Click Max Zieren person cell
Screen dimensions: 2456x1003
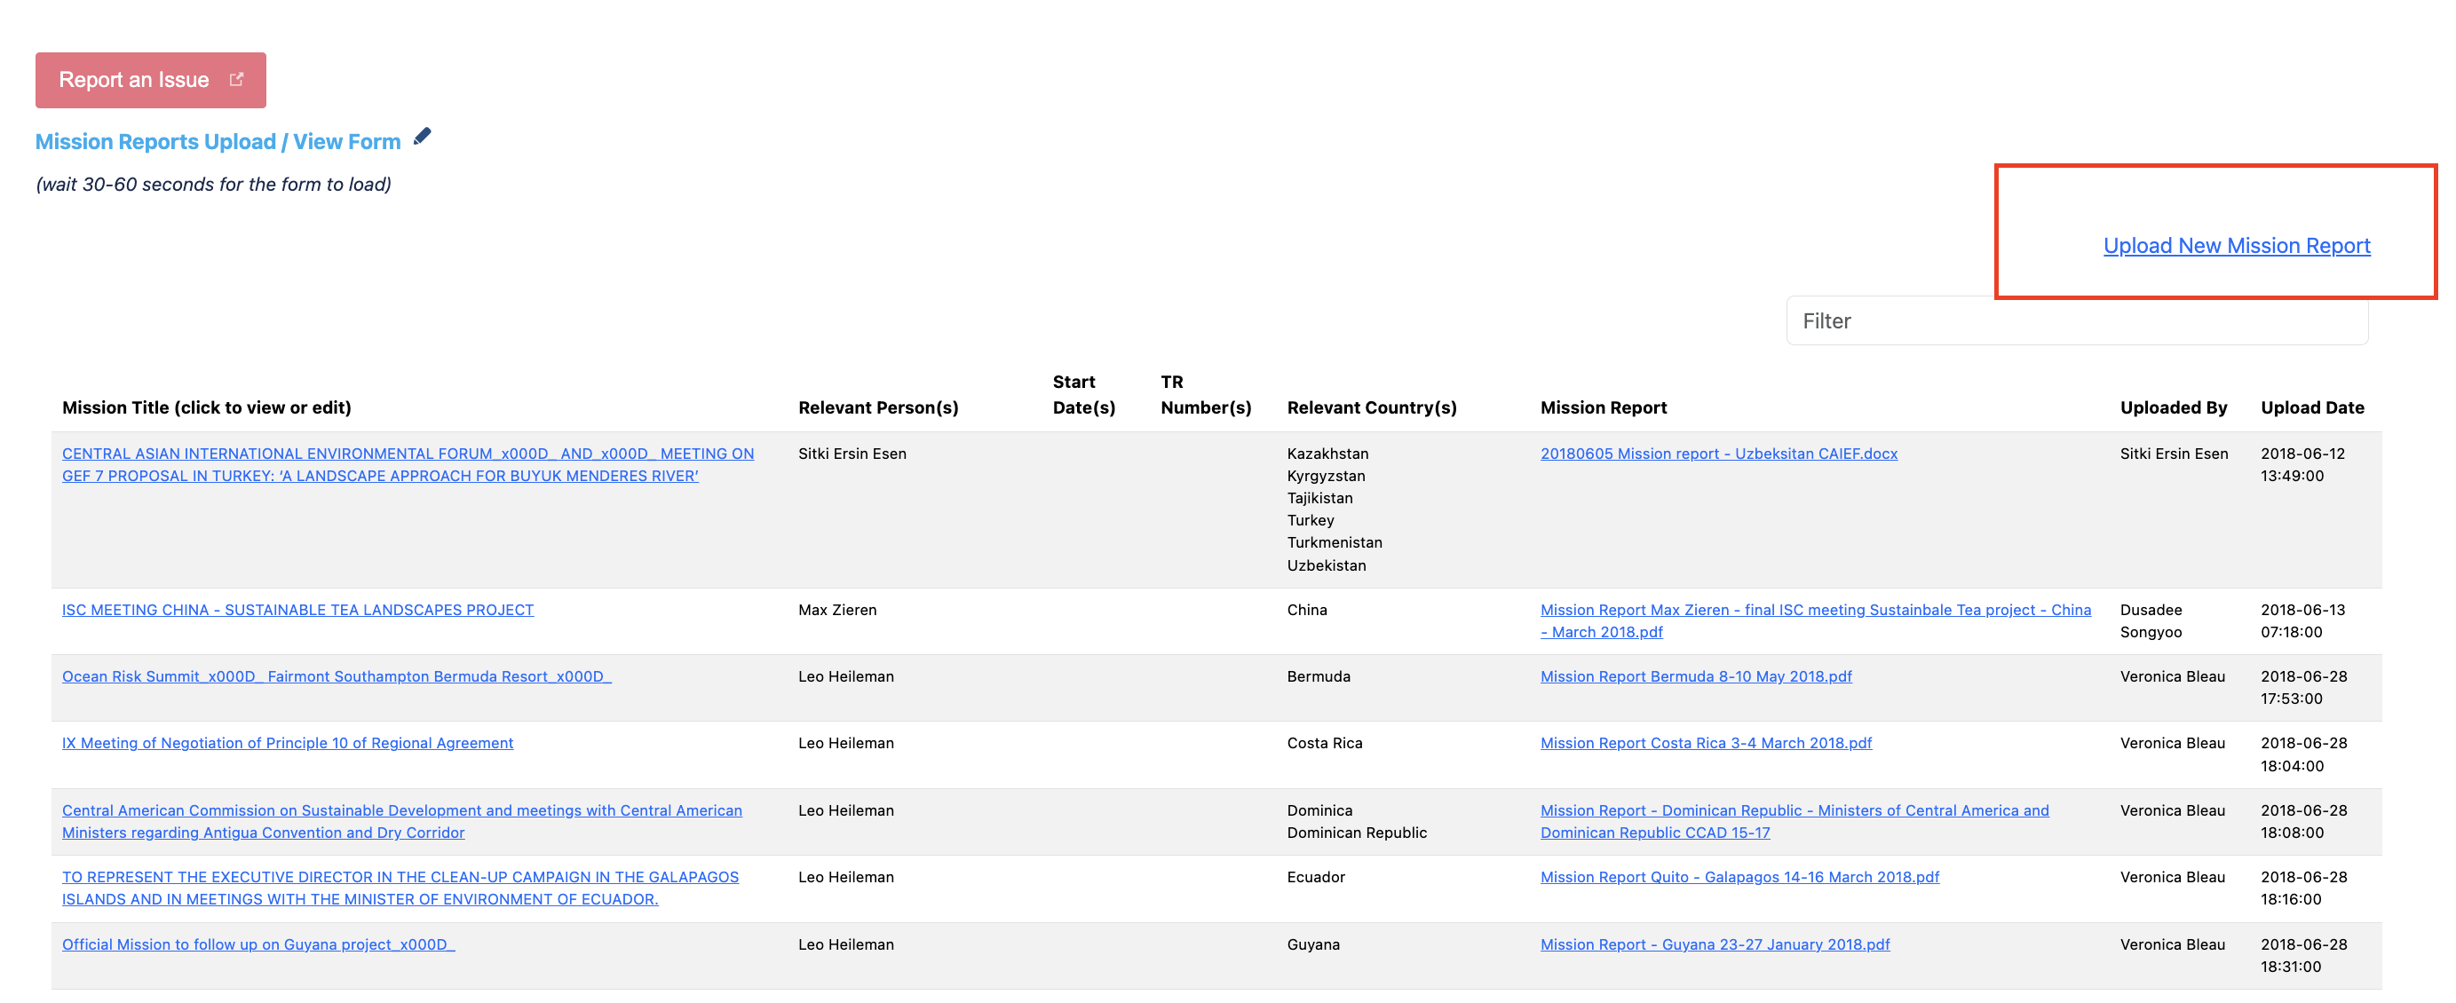tap(837, 610)
